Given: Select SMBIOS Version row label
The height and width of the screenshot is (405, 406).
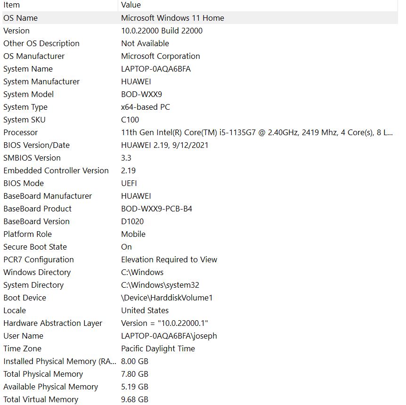Looking at the screenshot, I should (32, 158).
